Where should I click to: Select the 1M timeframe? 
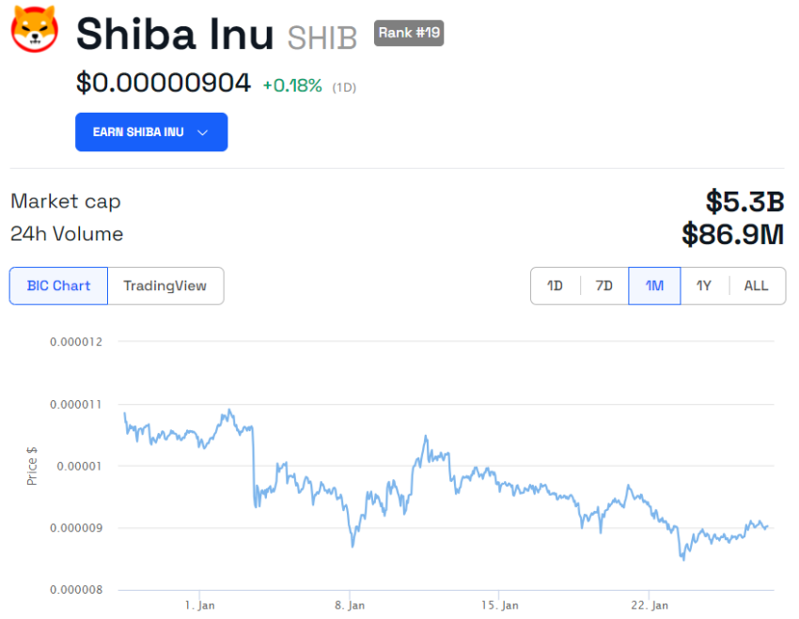[x=653, y=286]
